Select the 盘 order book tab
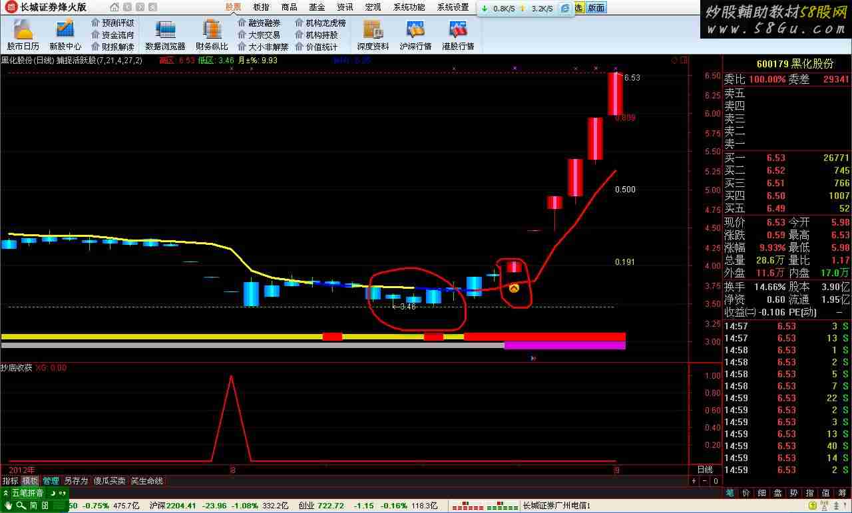The width and height of the screenshot is (852, 513). coord(778,493)
